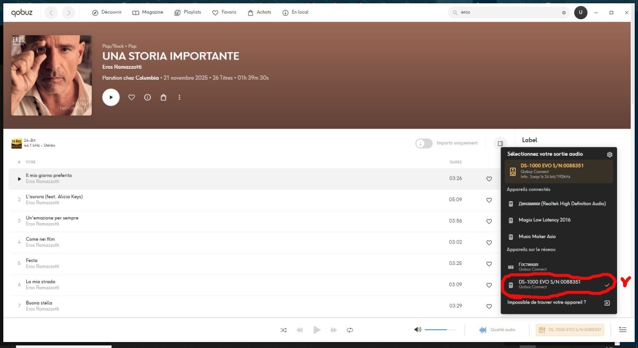Favorite Festa with heart
This screenshot has width=638, height=348.
(x=489, y=264)
